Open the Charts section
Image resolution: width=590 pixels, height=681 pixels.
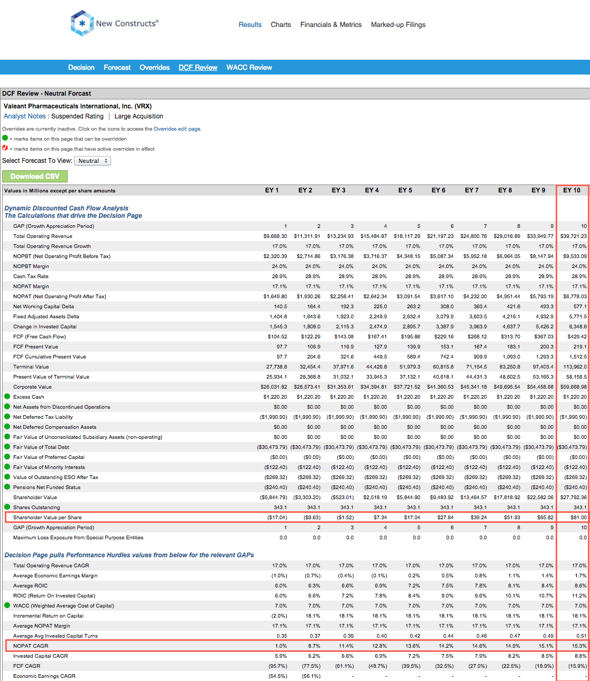pyautogui.click(x=281, y=24)
